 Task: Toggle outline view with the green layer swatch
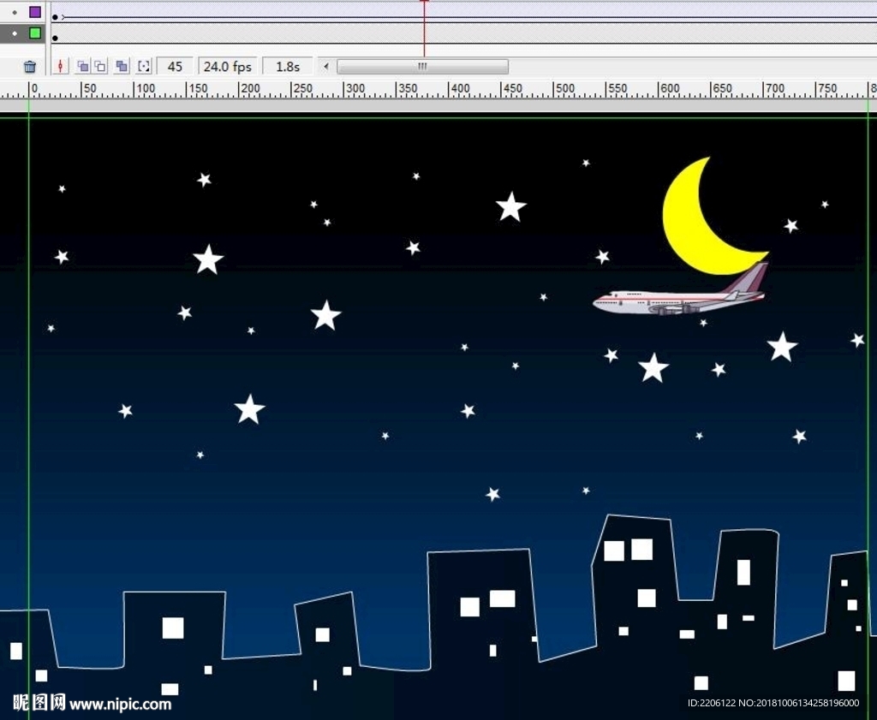coord(34,33)
